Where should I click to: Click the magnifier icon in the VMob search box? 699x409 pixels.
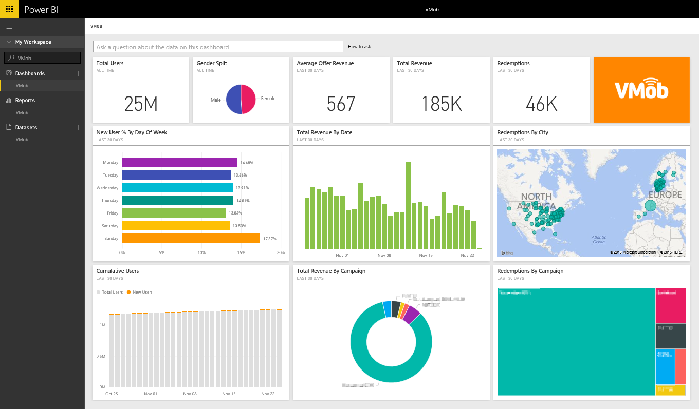click(11, 57)
